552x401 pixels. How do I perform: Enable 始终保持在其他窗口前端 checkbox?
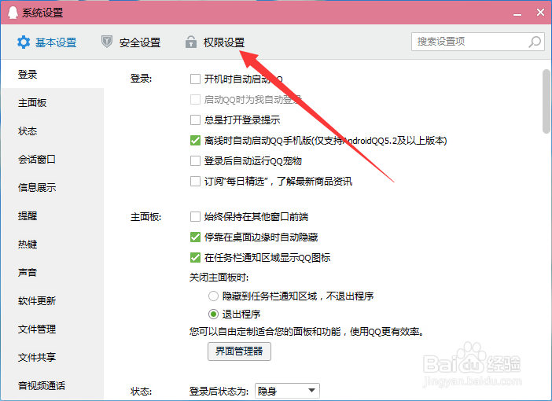coord(195,216)
